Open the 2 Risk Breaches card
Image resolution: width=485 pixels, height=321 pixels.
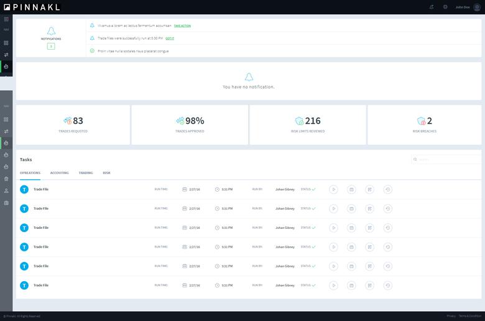pyautogui.click(x=424, y=125)
